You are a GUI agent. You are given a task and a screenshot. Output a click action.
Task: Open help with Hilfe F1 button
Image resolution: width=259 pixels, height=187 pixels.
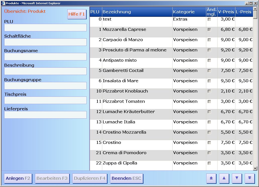tap(77, 14)
